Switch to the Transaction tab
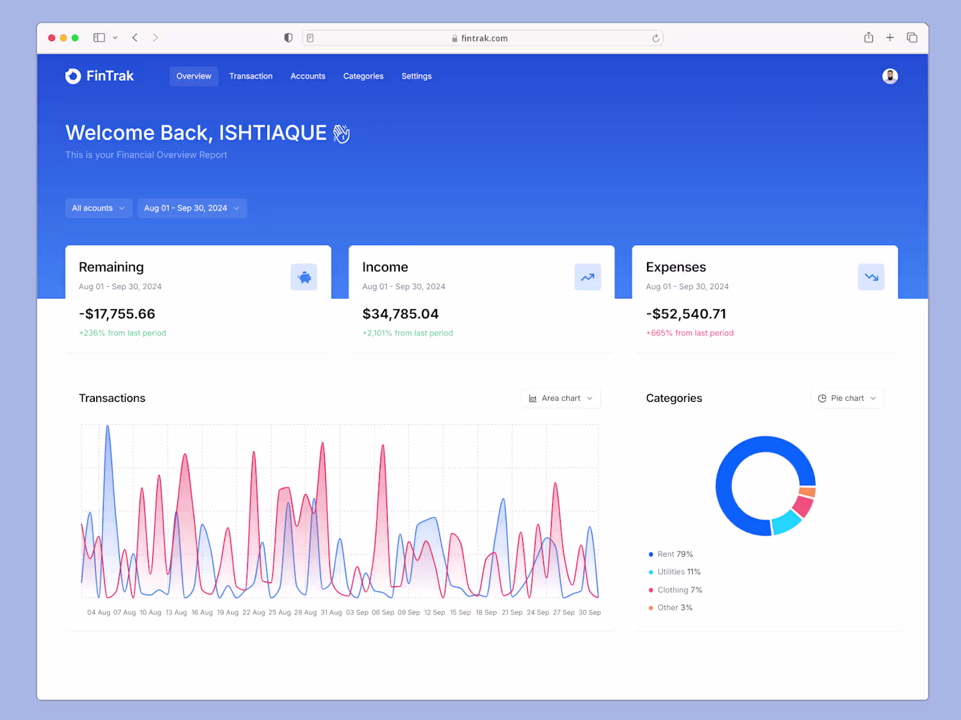The width and height of the screenshot is (961, 720). pos(251,76)
